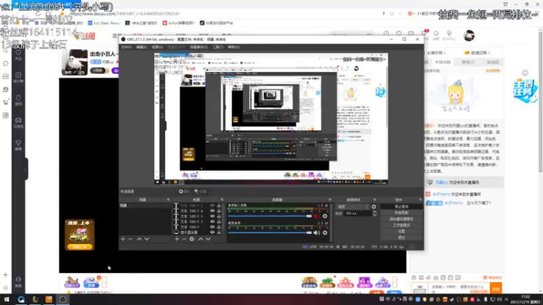
Task: Open streamer avatar in Douyu header
Action: (469, 35)
